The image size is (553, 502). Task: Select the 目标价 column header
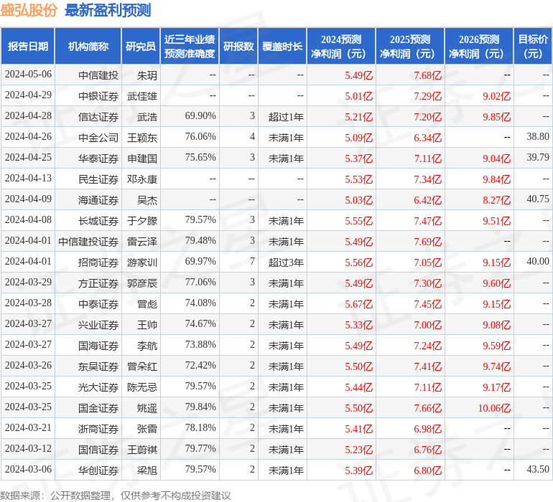[533, 46]
